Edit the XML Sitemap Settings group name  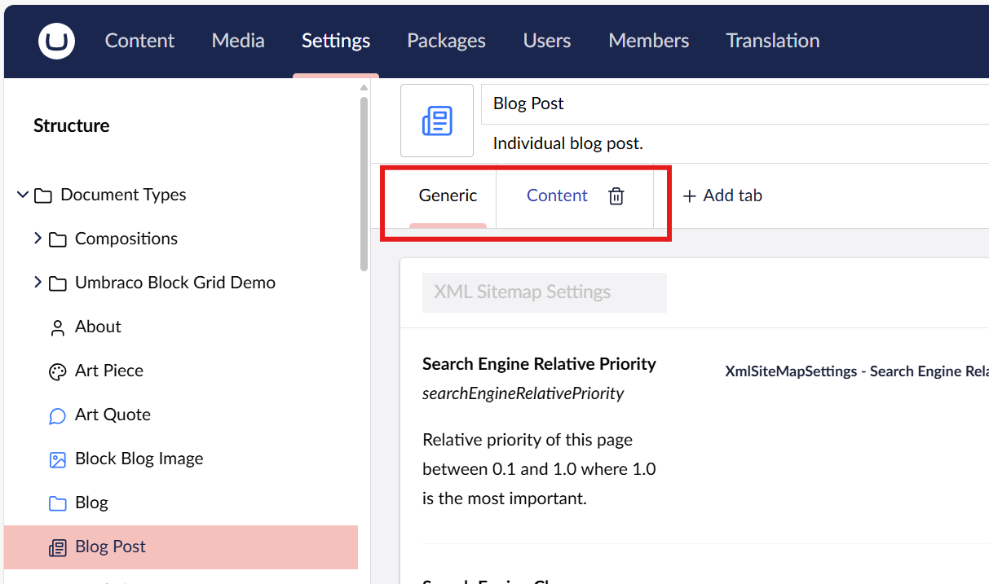pos(545,292)
